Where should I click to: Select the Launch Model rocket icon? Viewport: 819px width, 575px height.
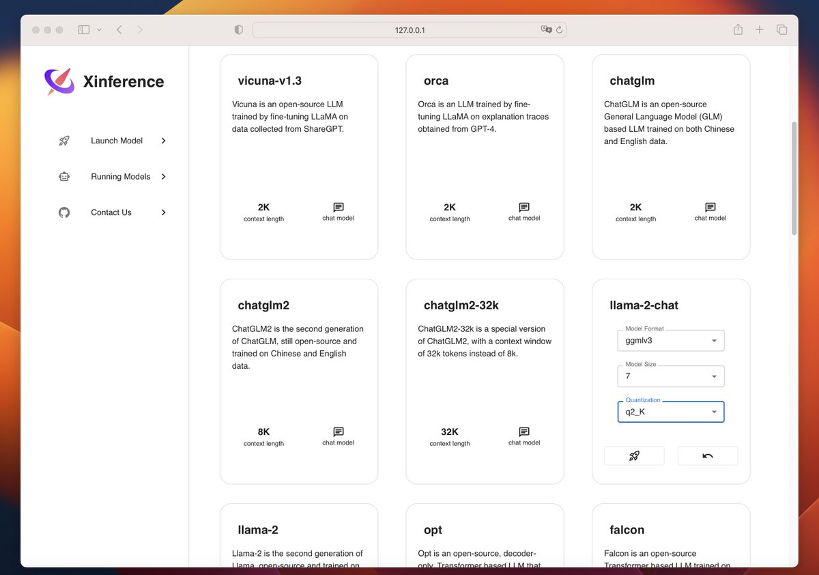[x=63, y=141]
